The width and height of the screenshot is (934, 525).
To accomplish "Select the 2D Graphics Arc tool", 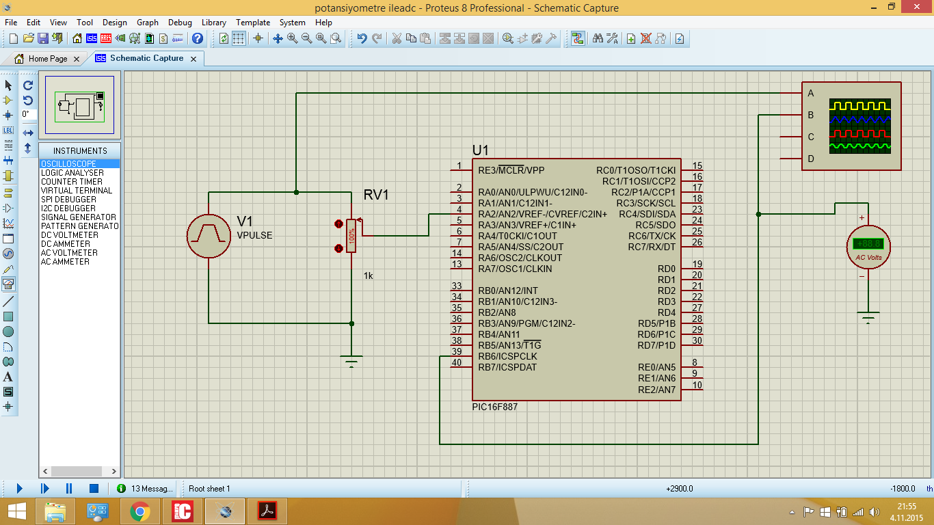I will (x=8, y=347).
